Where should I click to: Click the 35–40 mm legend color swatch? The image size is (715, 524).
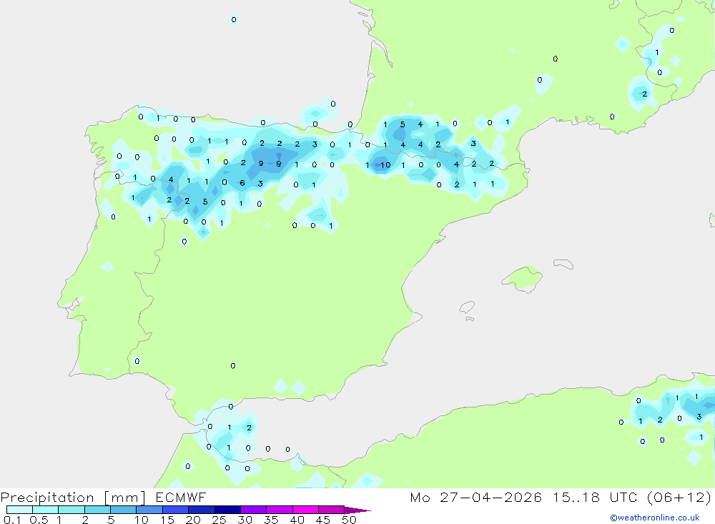point(280,510)
